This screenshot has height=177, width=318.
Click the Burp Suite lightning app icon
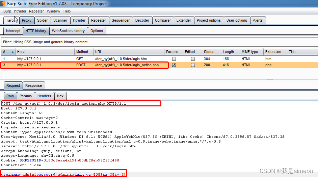(3, 3)
